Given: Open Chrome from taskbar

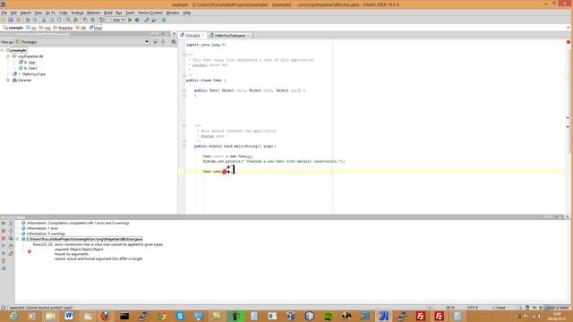Looking at the screenshot, I should click(161, 316).
